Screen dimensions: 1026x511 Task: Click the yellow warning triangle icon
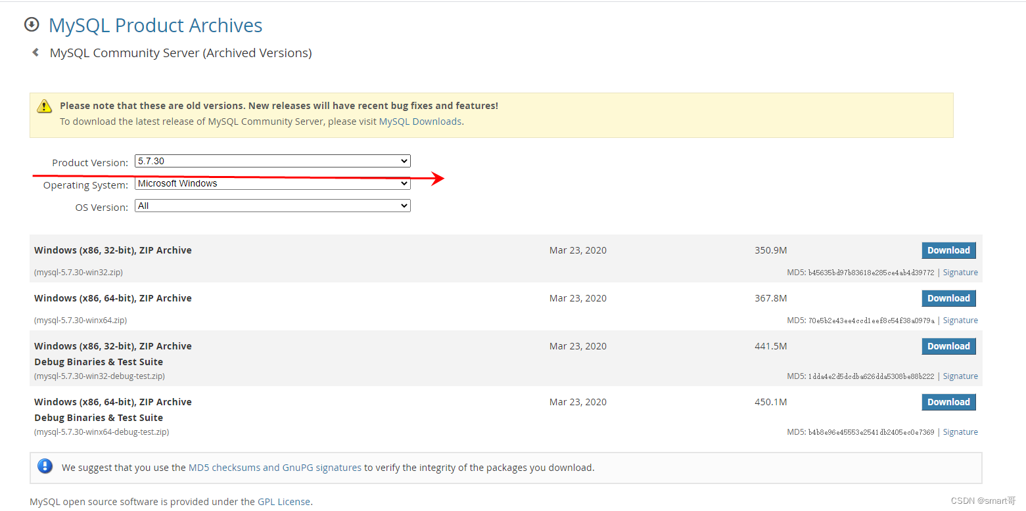[x=44, y=106]
